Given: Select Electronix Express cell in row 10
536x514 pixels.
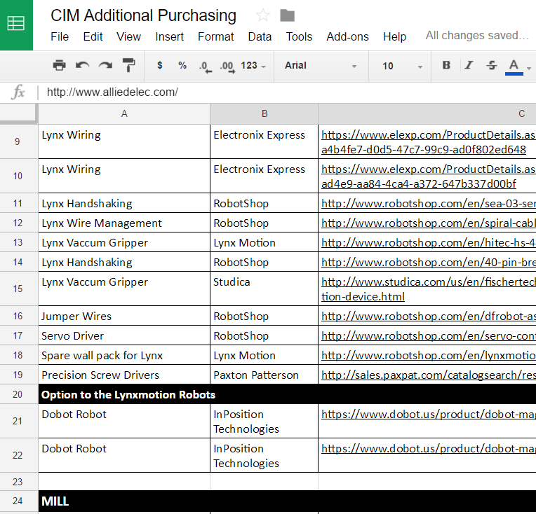Looking at the screenshot, I should click(264, 176).
